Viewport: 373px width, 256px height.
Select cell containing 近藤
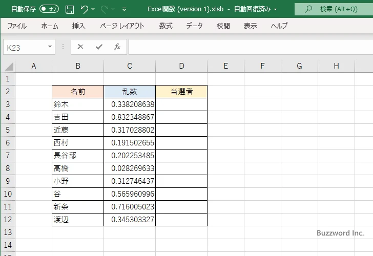78,130
